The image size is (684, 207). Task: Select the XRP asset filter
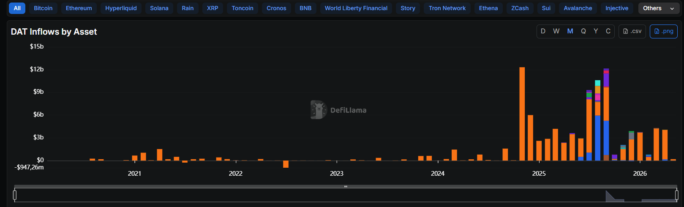point(213,8)
